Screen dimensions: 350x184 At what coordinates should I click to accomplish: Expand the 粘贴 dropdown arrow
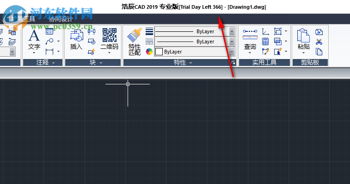(304, 53)
